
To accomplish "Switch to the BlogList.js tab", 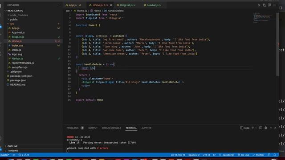I will tap(126, 5).
